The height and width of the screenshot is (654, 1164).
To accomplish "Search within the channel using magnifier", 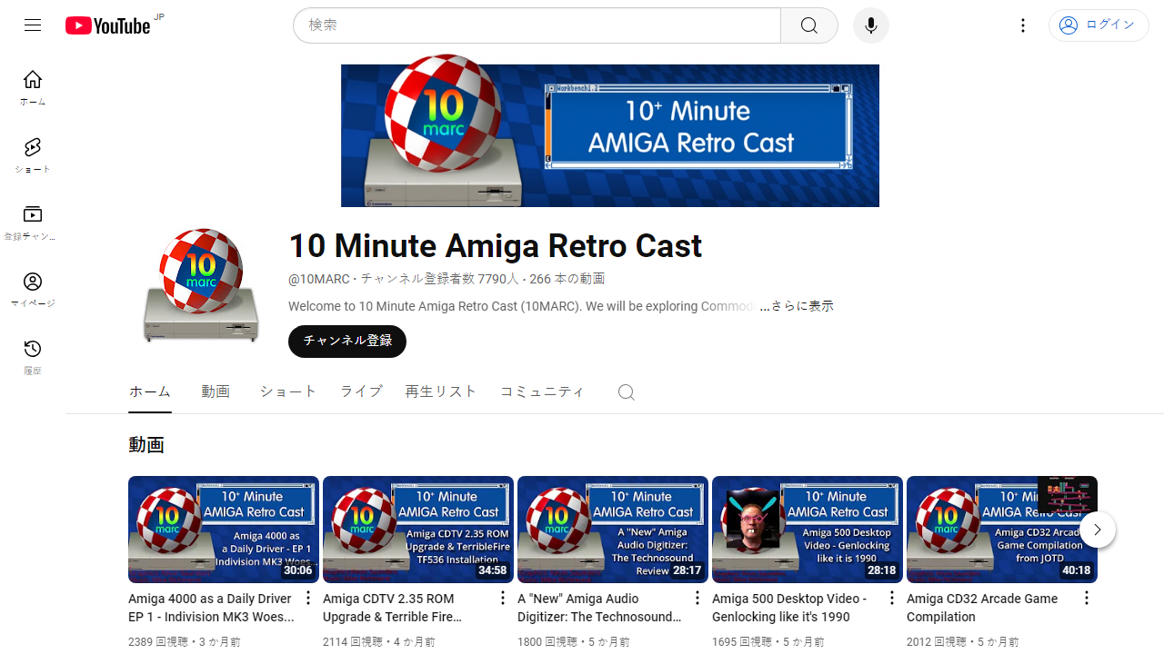I will click(x=626, y=392).
